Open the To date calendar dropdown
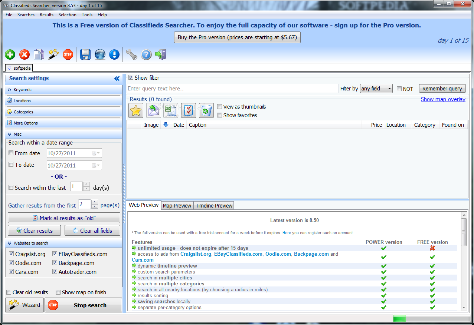The height and width of the screenshot is (325, 474). click(96, 166)
